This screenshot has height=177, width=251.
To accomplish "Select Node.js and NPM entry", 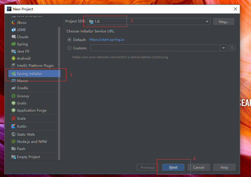I will [34, 141].
